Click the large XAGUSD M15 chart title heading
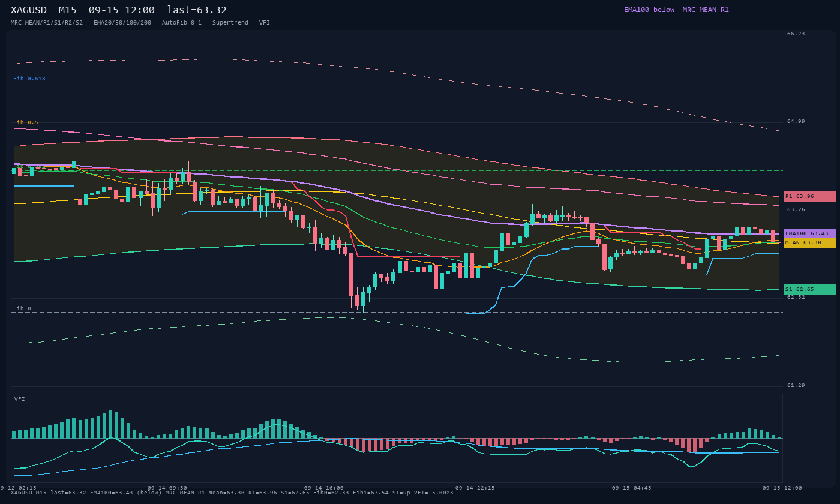Viewport: 840px width, 504px height. coord(119,10)
